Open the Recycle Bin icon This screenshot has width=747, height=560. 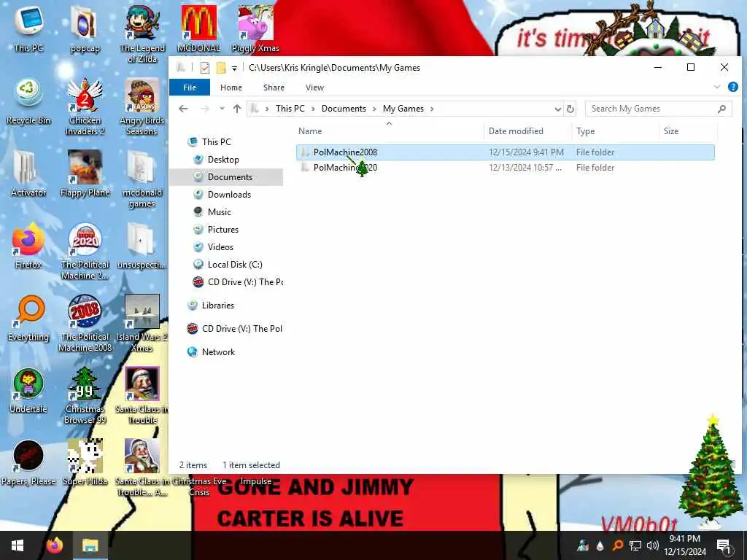(x=28, y=102)
